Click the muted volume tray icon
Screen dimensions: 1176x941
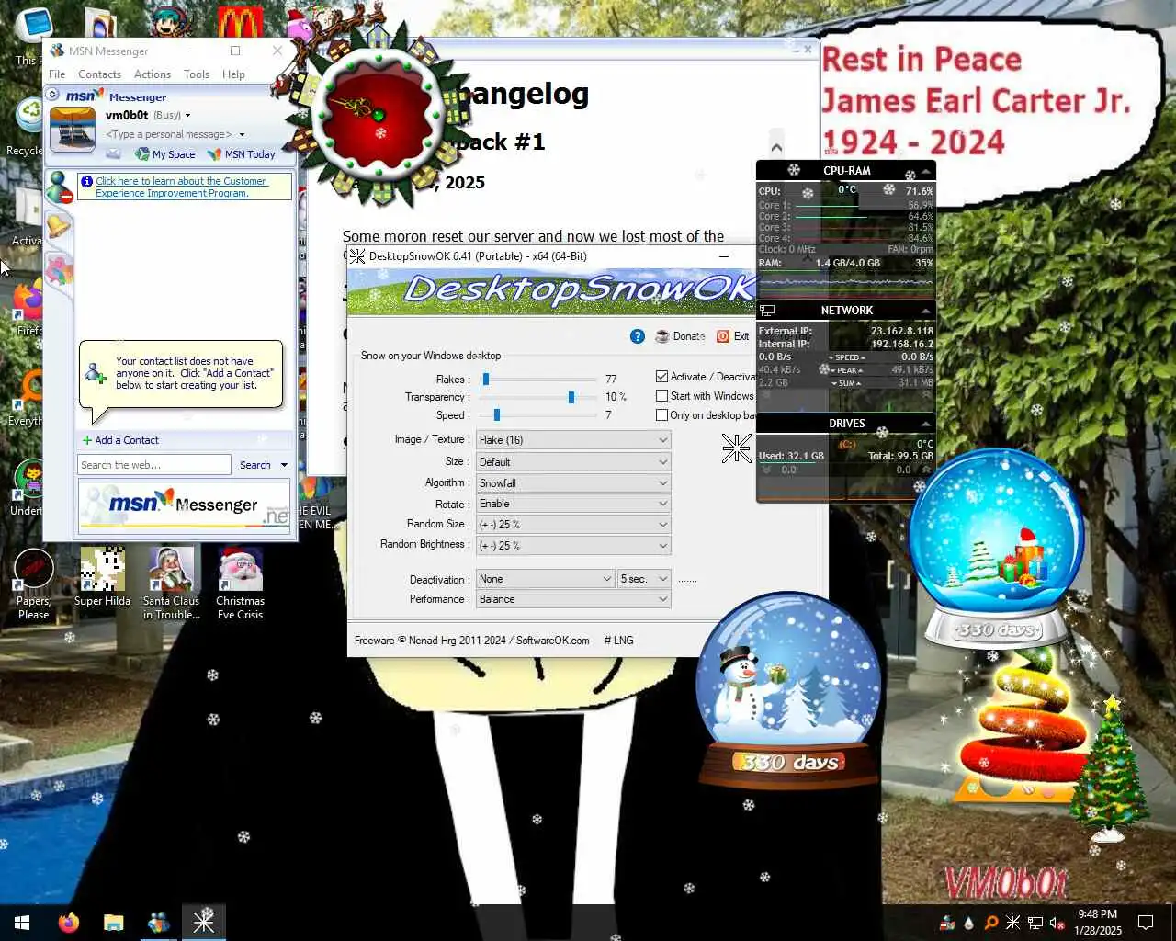coord(1057,923)
